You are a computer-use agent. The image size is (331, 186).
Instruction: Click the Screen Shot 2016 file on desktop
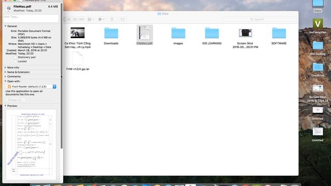coord(318,88)
